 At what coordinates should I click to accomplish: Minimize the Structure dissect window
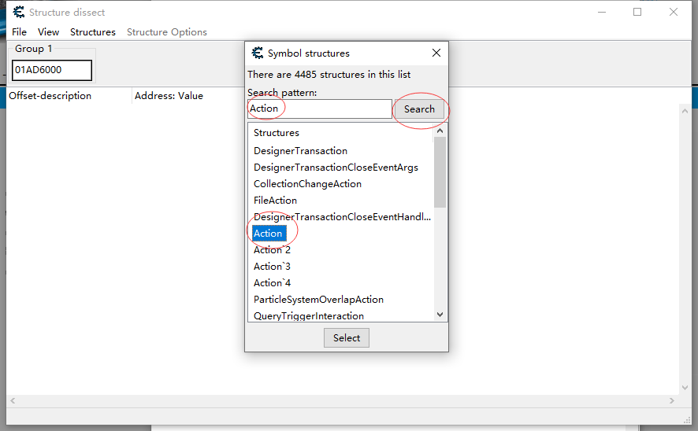(602, 12)
